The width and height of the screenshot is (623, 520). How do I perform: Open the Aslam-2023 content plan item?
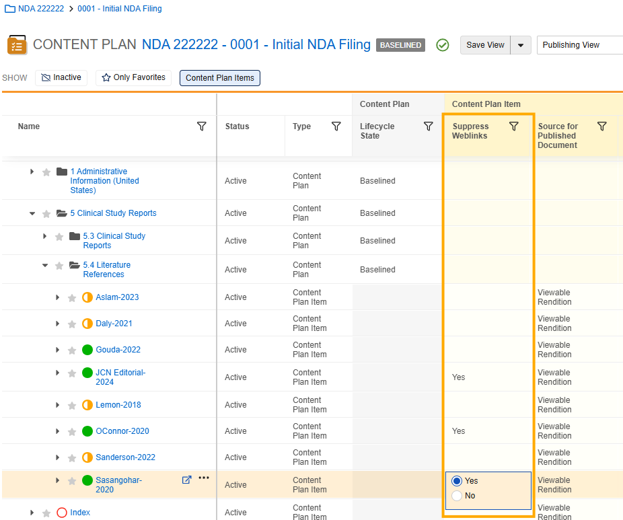pos(117,297)
